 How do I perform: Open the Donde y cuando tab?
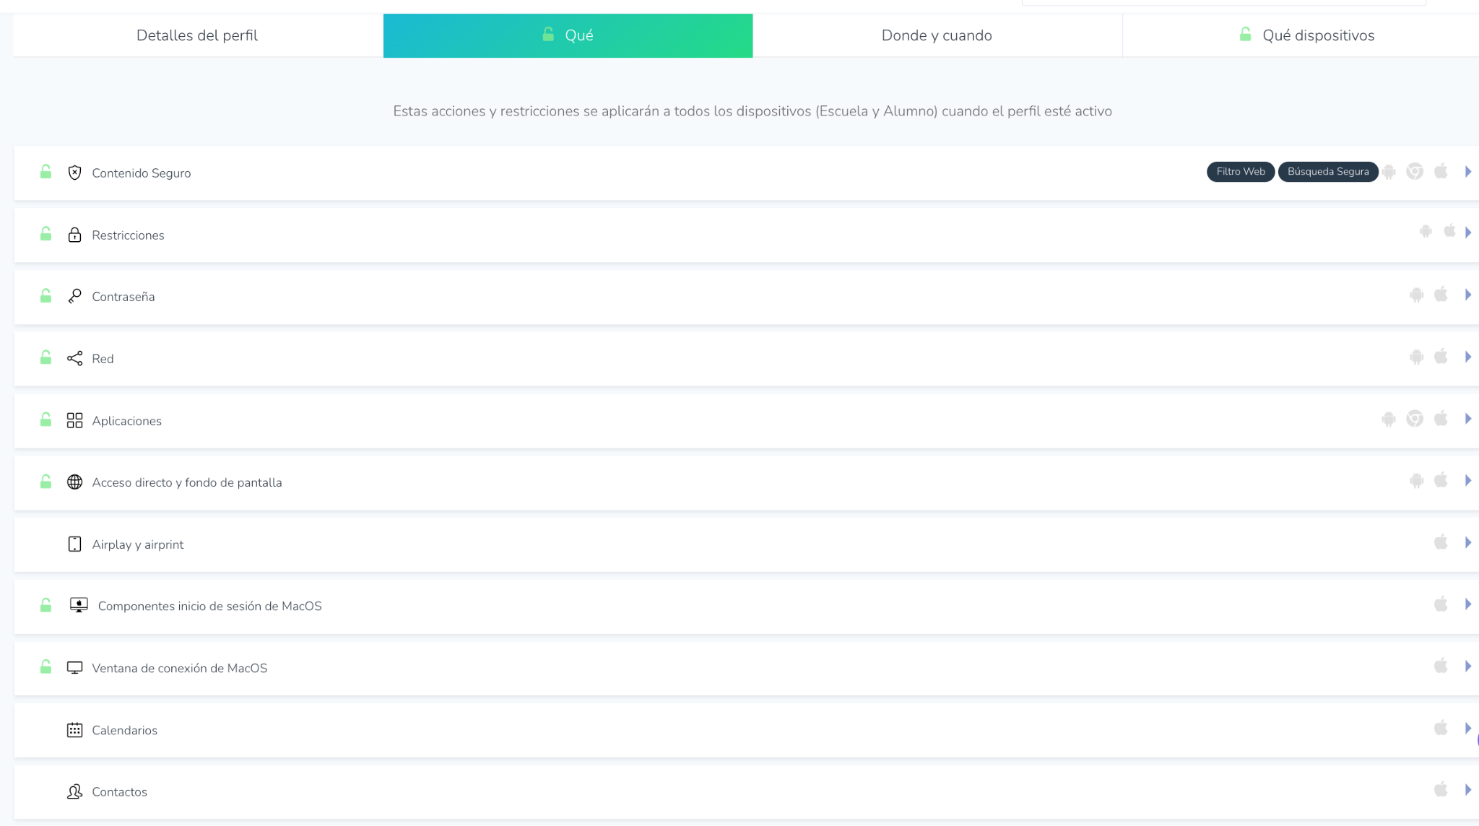click(937, 35)
